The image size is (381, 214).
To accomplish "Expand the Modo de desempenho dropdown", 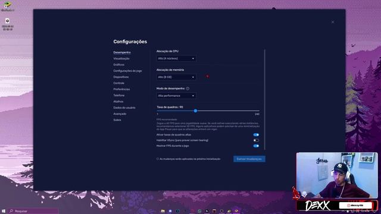I will click(x=176, y=96).
